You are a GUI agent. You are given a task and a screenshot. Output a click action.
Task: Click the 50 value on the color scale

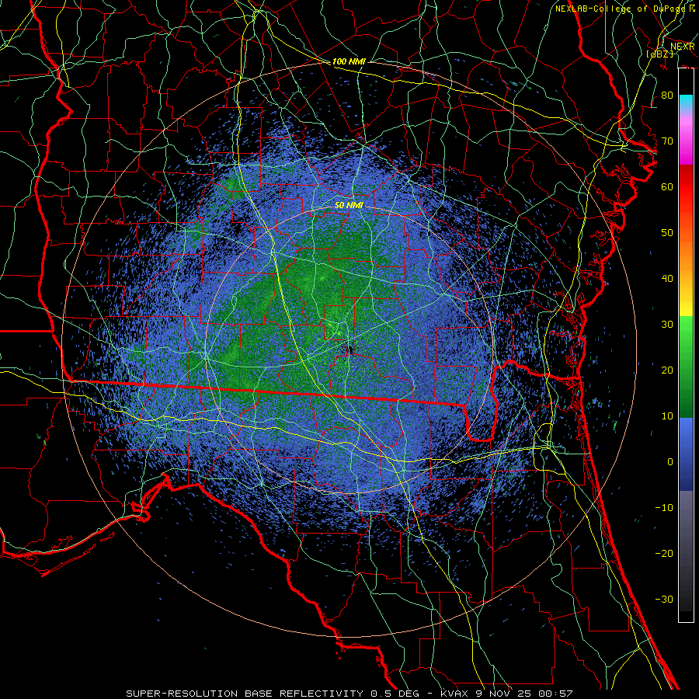(x=667, y=233)
